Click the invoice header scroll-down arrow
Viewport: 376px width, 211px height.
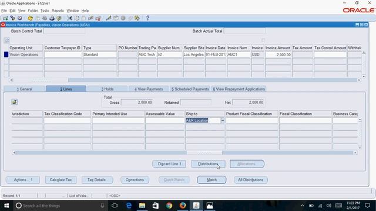(364, 77)
